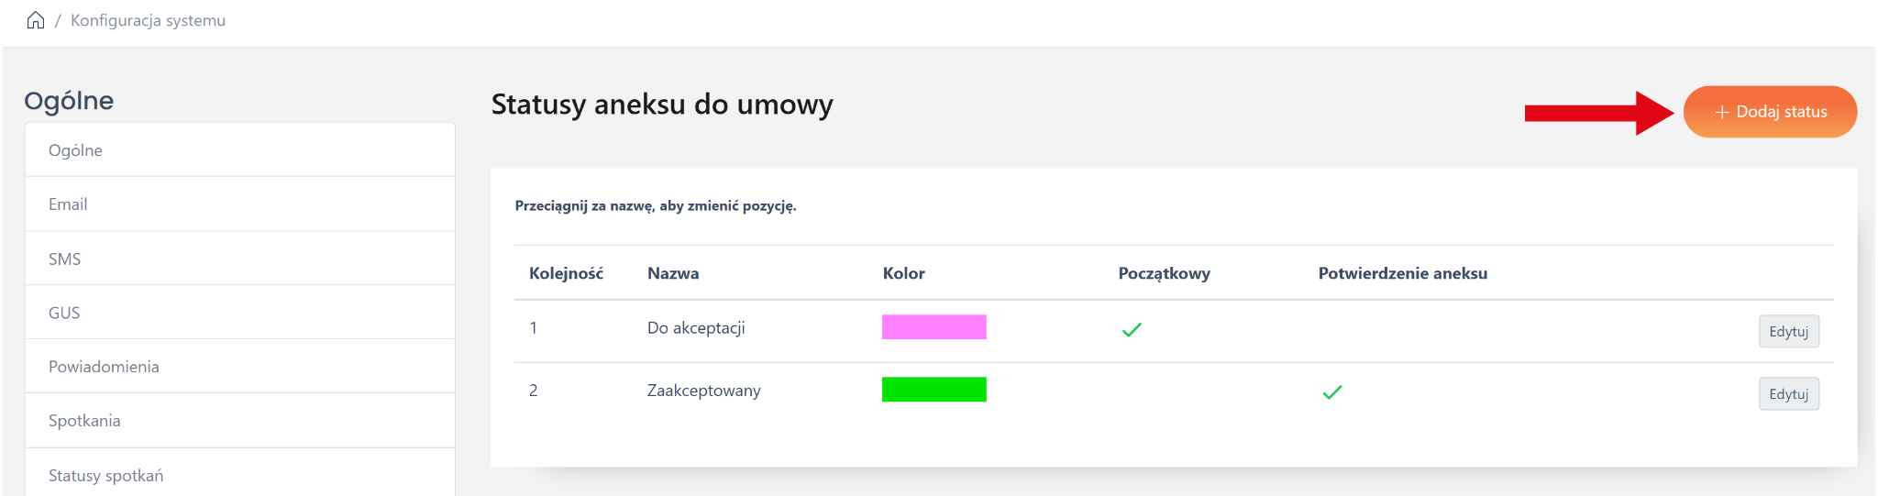Click the green color swatch

(x=933, y=390)
